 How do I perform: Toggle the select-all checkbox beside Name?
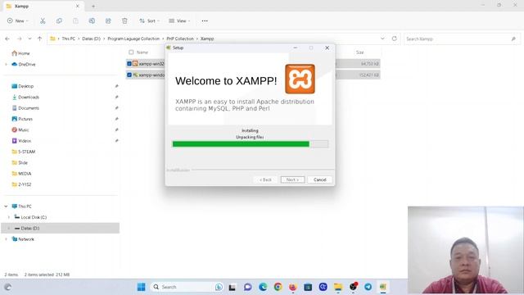pos(131,52)
